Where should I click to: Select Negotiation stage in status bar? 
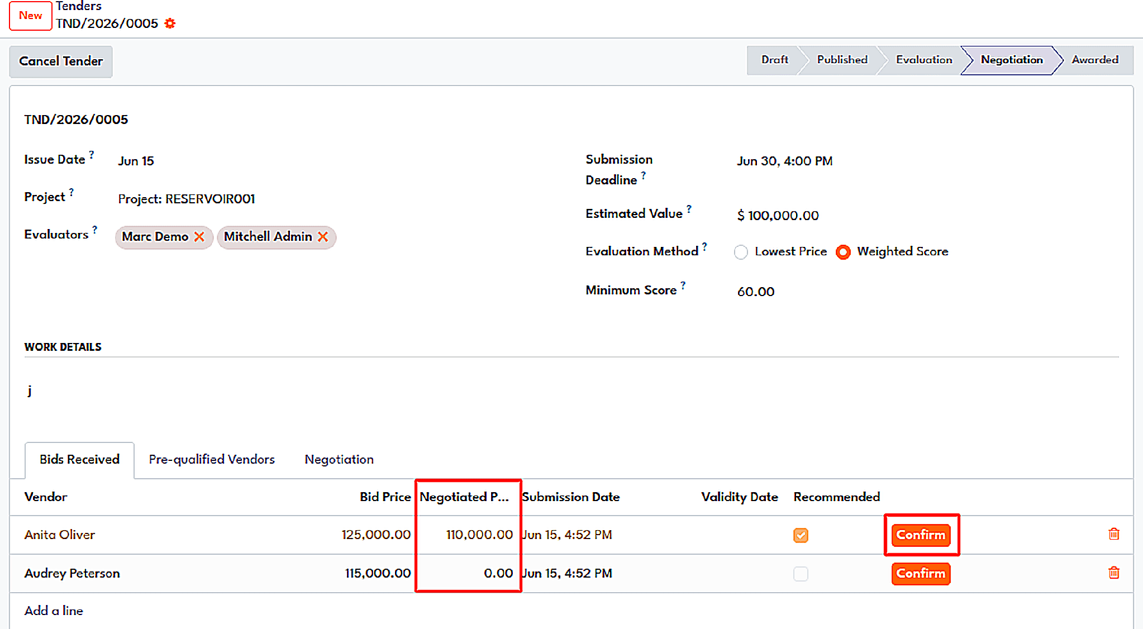[x=1011, y=60]
